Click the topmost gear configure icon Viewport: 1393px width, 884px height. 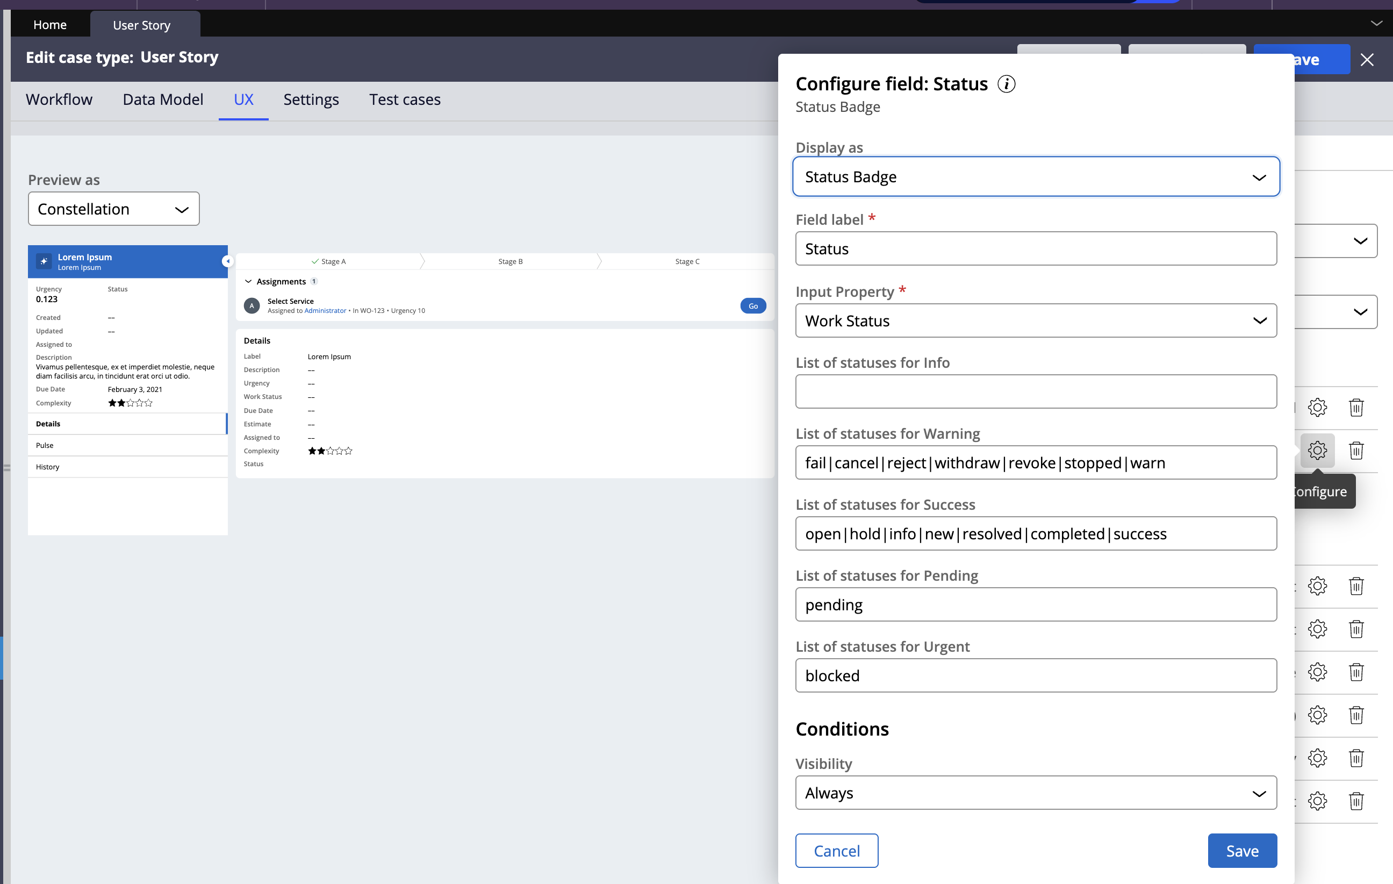[x=1317, y=407]
